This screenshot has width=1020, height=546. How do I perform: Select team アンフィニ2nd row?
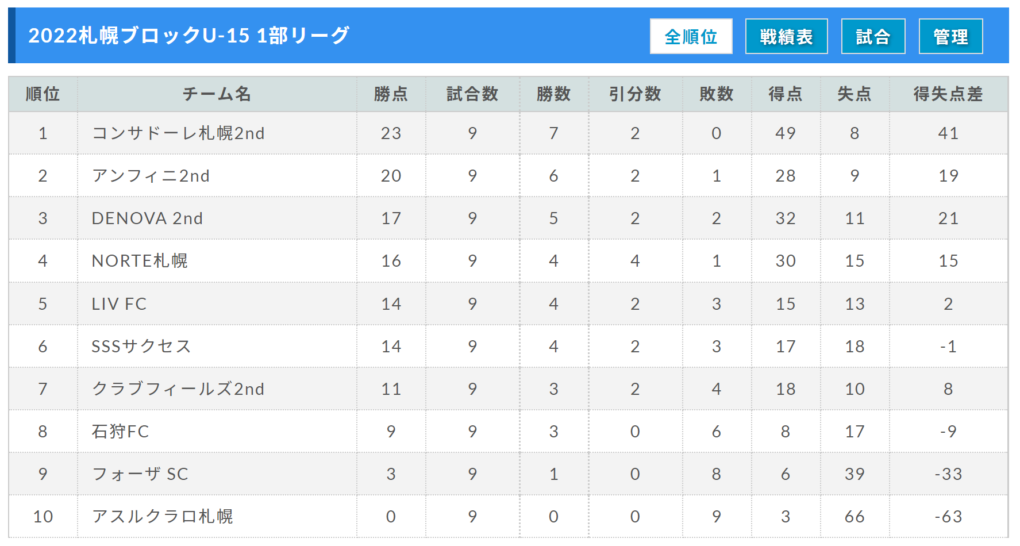click(x=509, y=175)
